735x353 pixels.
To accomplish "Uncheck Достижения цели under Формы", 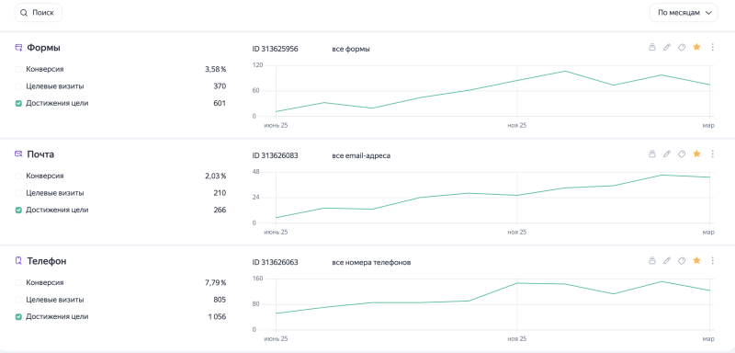I will [18, 103].
